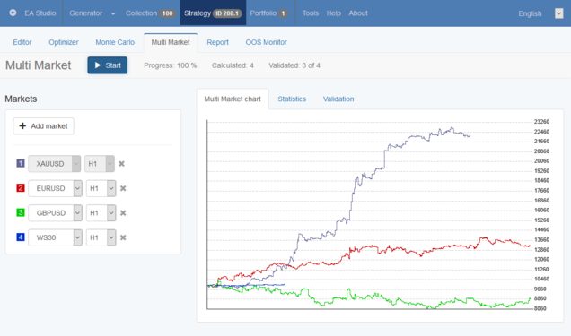
Task: Open the Generator page
Action: pyautogui.click(x=85, y=13)
